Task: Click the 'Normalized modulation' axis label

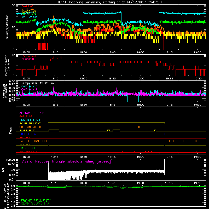Action: 5,91
